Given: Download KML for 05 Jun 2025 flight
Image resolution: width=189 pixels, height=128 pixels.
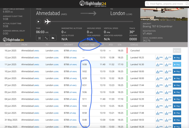Looking at the screenshot, I should [x=159, y=92].
